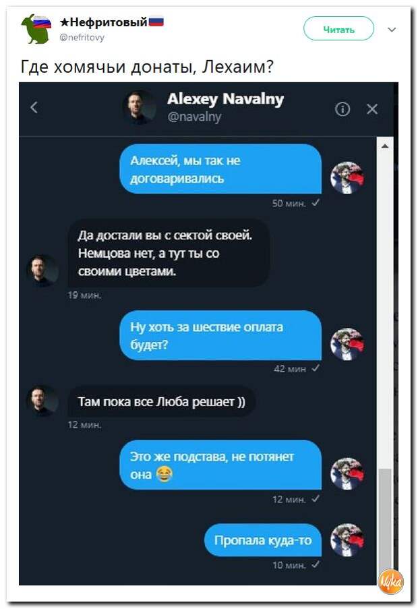
Task: Close the Alexey Navalny chat
Action: click(372, 109)
